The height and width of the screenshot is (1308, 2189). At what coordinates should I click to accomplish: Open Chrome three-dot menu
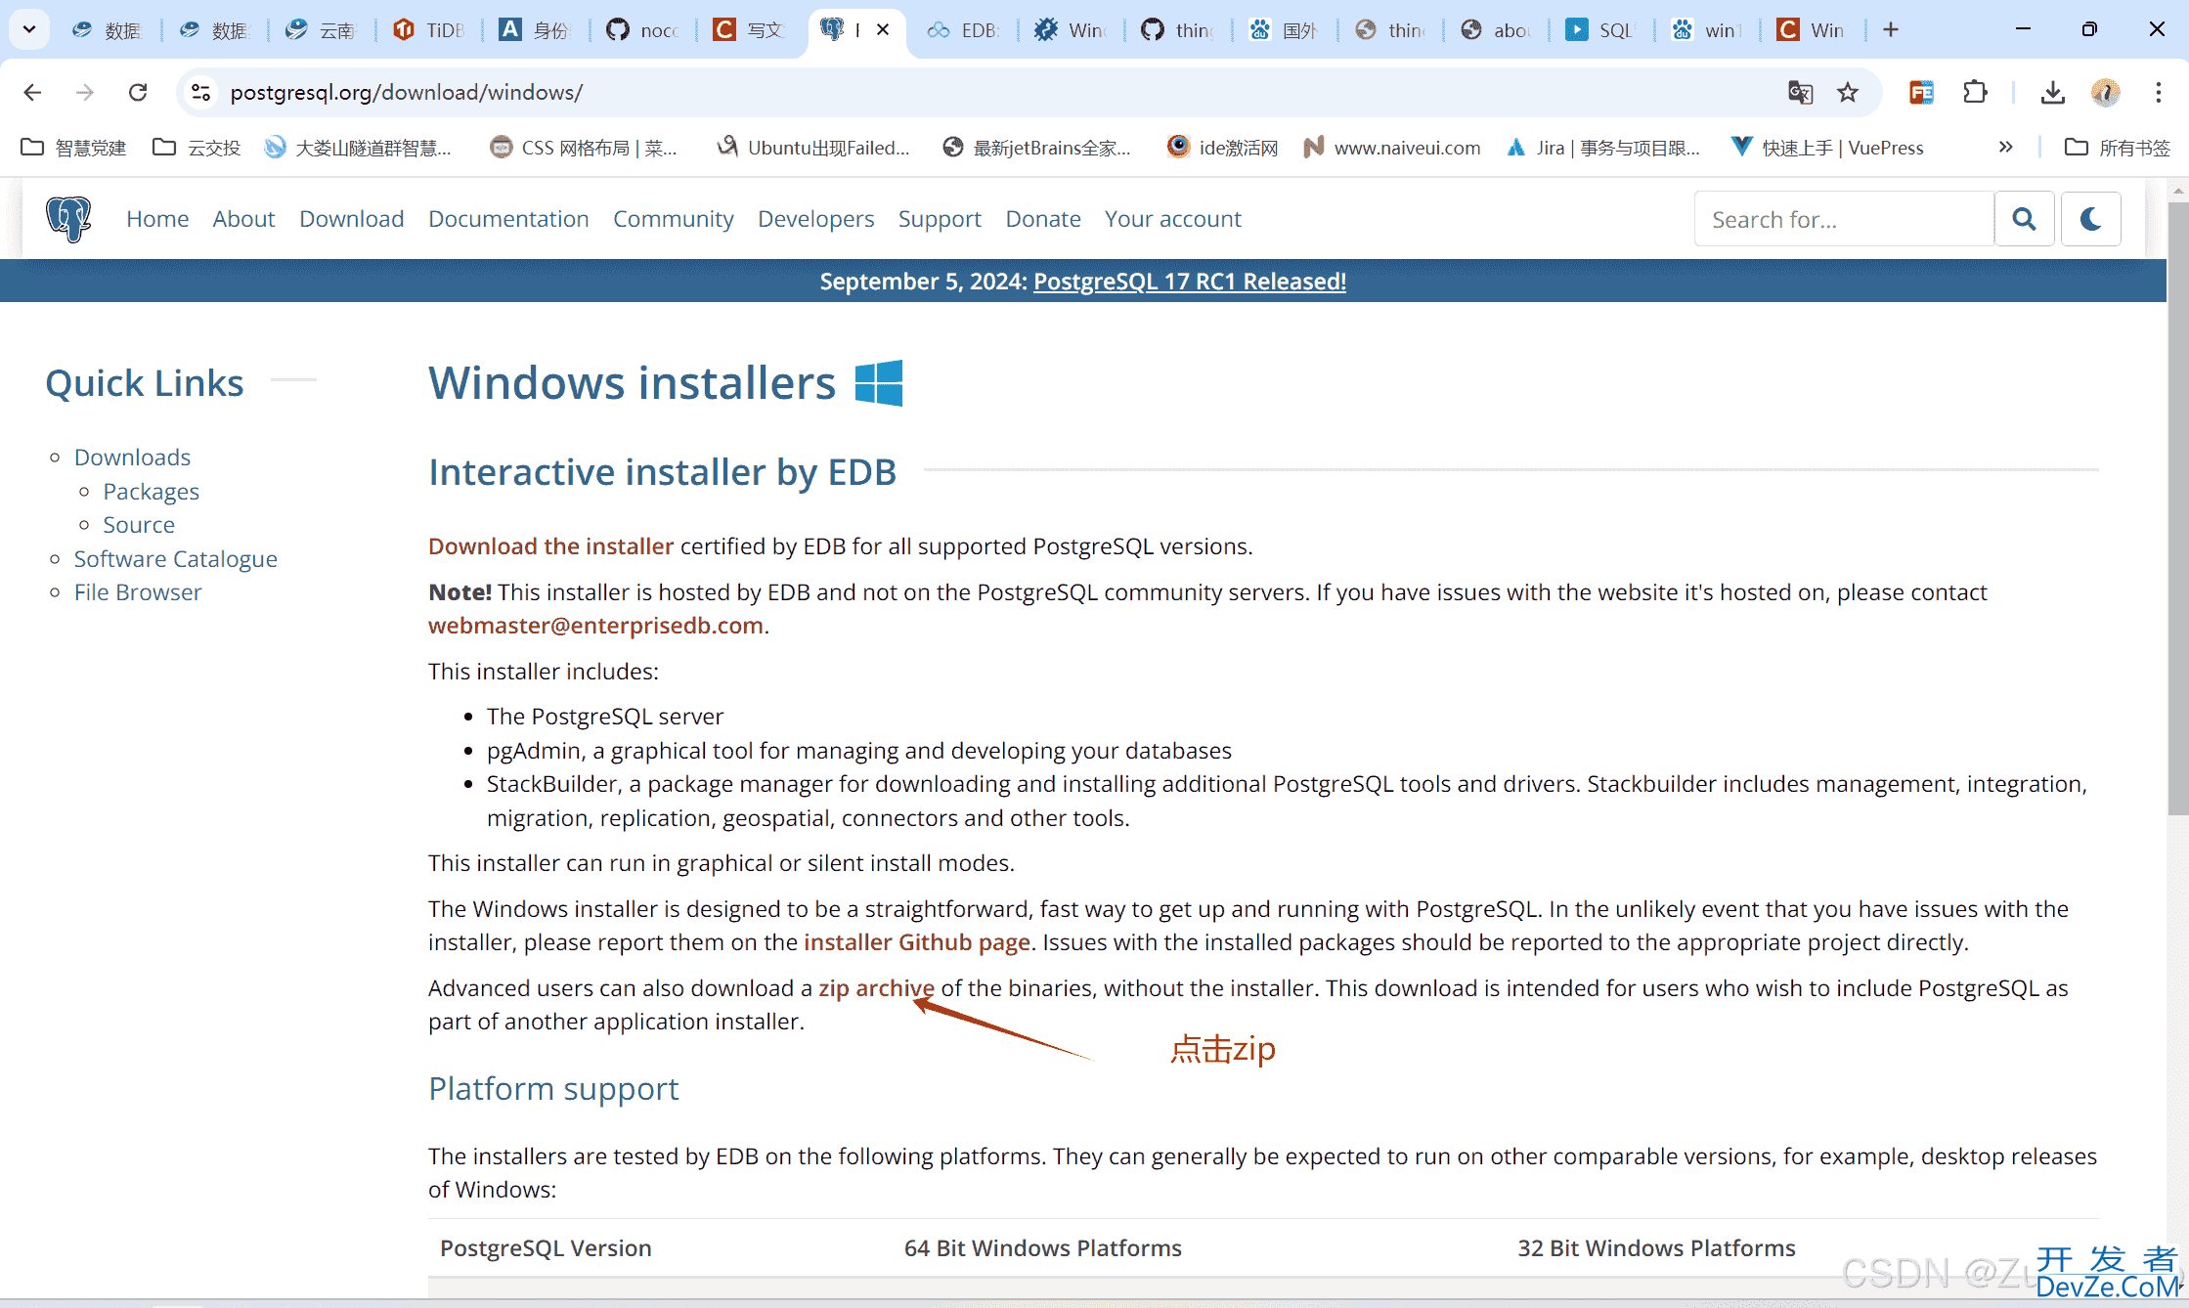pyautogui.click(x=2158, y=92)
